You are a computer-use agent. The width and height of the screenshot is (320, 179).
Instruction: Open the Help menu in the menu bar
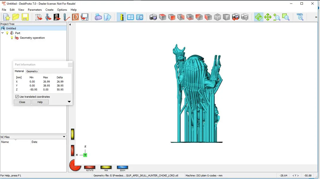73,10
